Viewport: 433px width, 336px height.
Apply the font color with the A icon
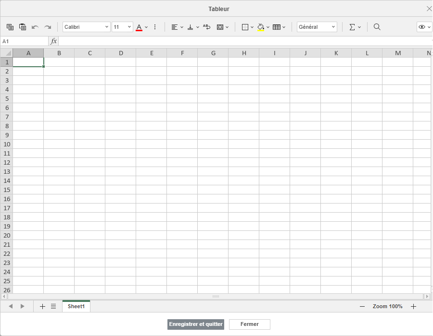click(x=139, y=27)
